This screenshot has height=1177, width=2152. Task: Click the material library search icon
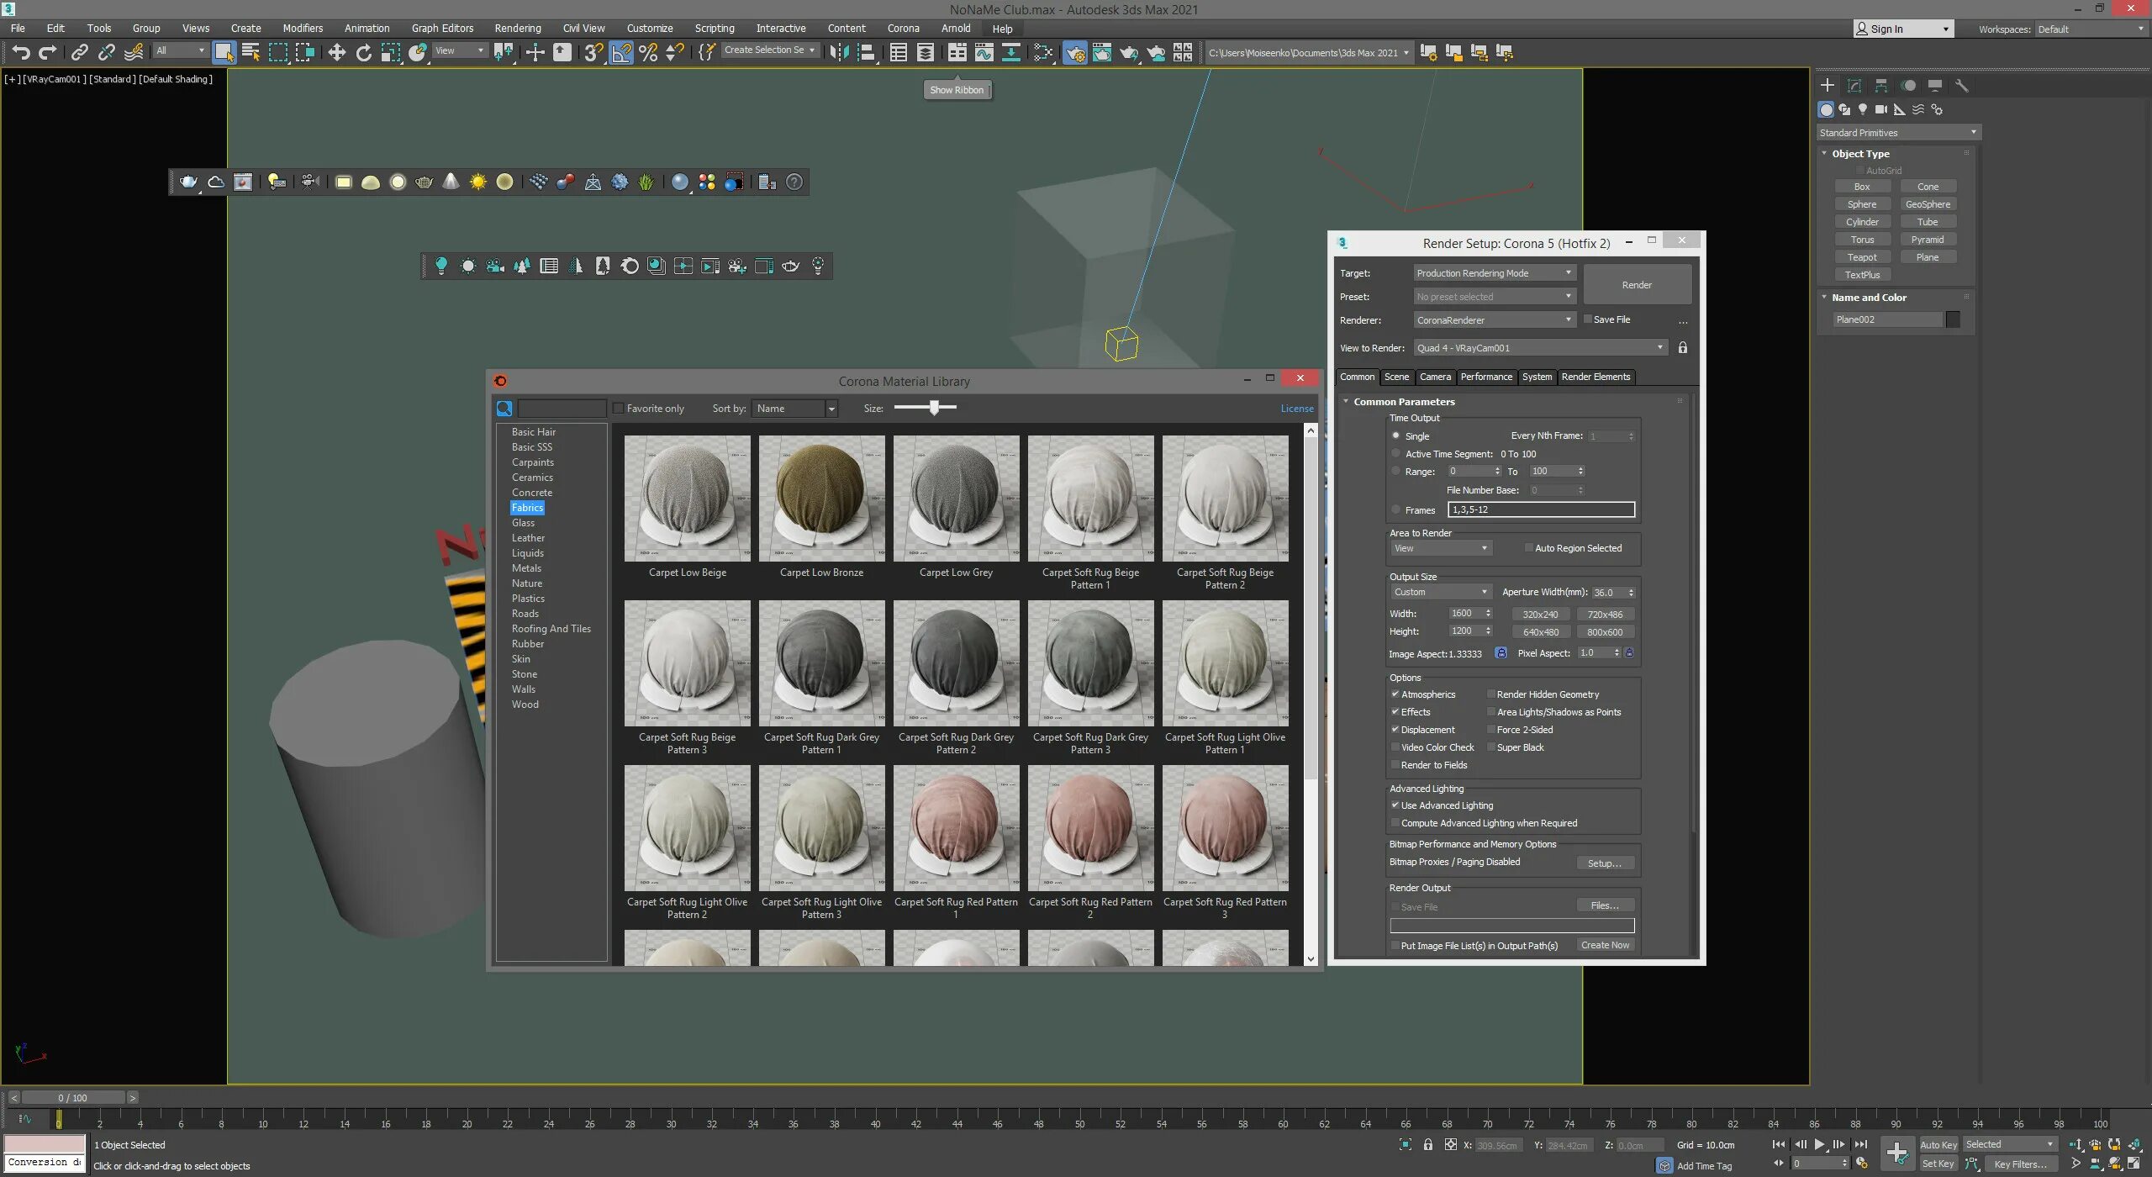pyautogui.click(x=504, y=409)
